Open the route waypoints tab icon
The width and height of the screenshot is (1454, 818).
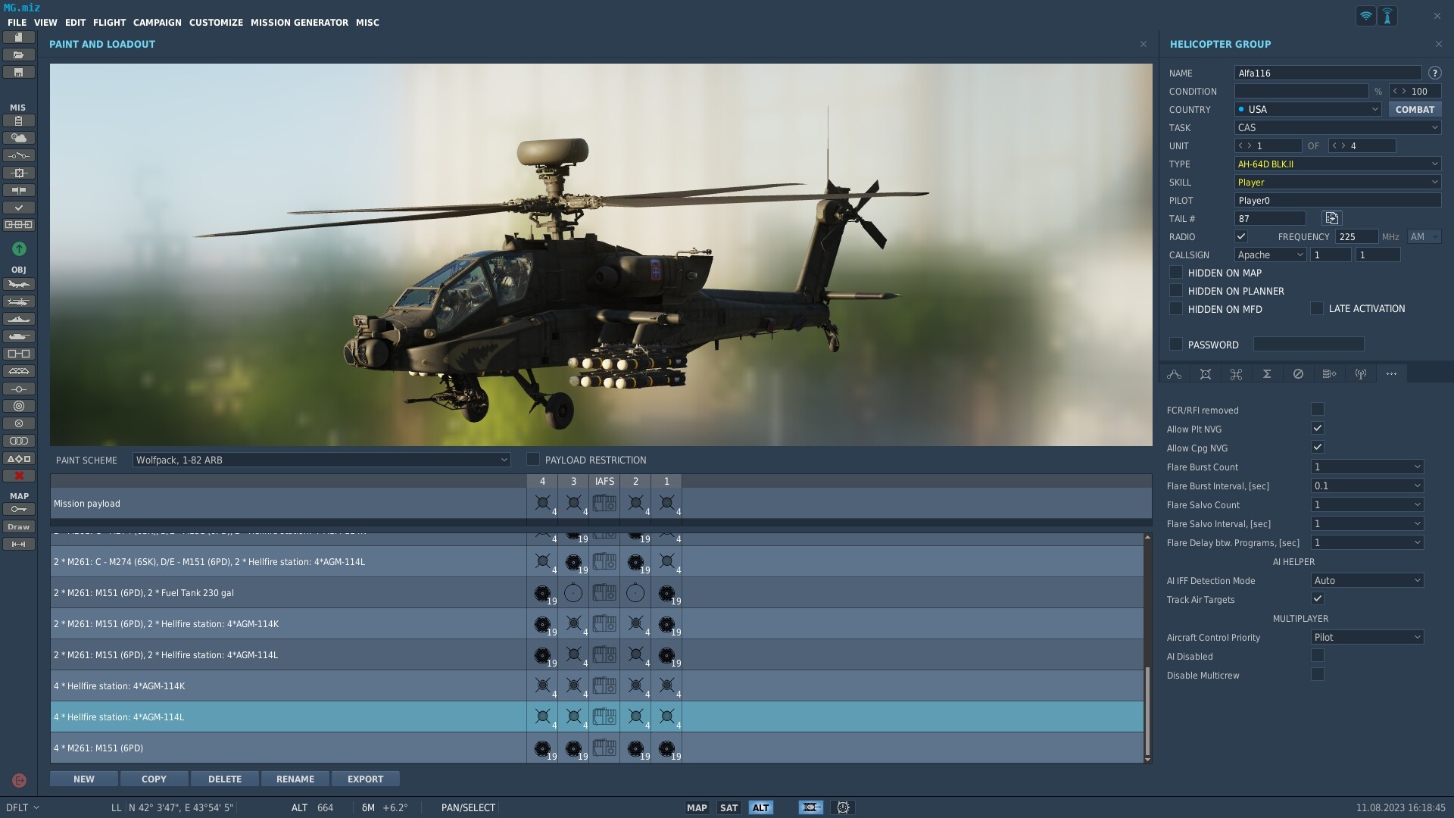(1175, 373)
